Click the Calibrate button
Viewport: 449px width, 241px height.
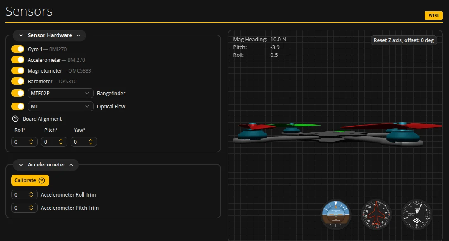pos(30,180)
